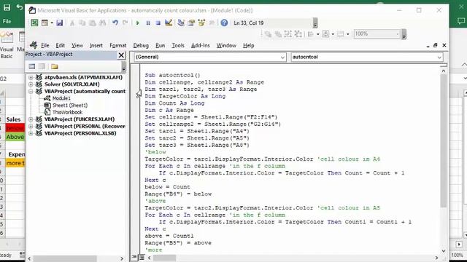The width and height of the screenshot is (467, 262).
Task: Click the code window vertical scrollbar thumb
Action: [444, 140]
